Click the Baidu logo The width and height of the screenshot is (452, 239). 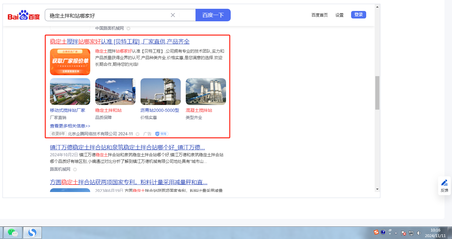click(x=24, y=15)
